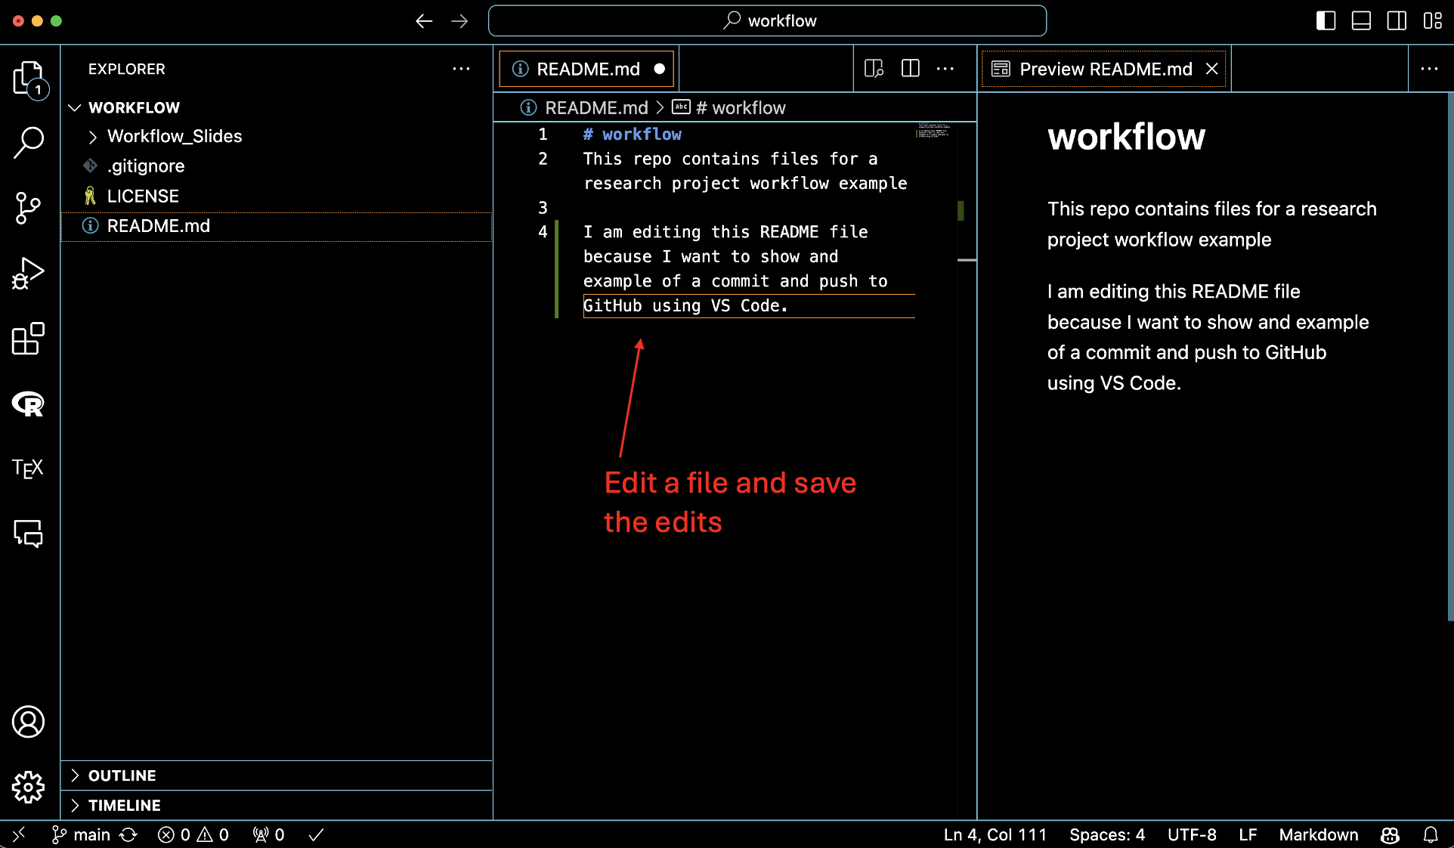Screen dimensions: 1454x848
Task: Go back using the left arrow
Action: (x=424, y=21)
